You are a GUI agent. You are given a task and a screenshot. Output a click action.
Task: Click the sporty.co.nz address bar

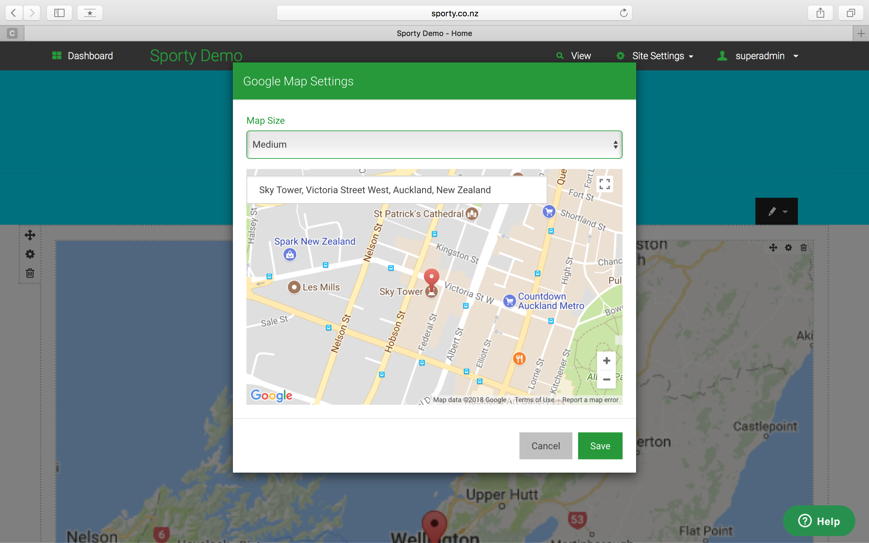point(454,13)
